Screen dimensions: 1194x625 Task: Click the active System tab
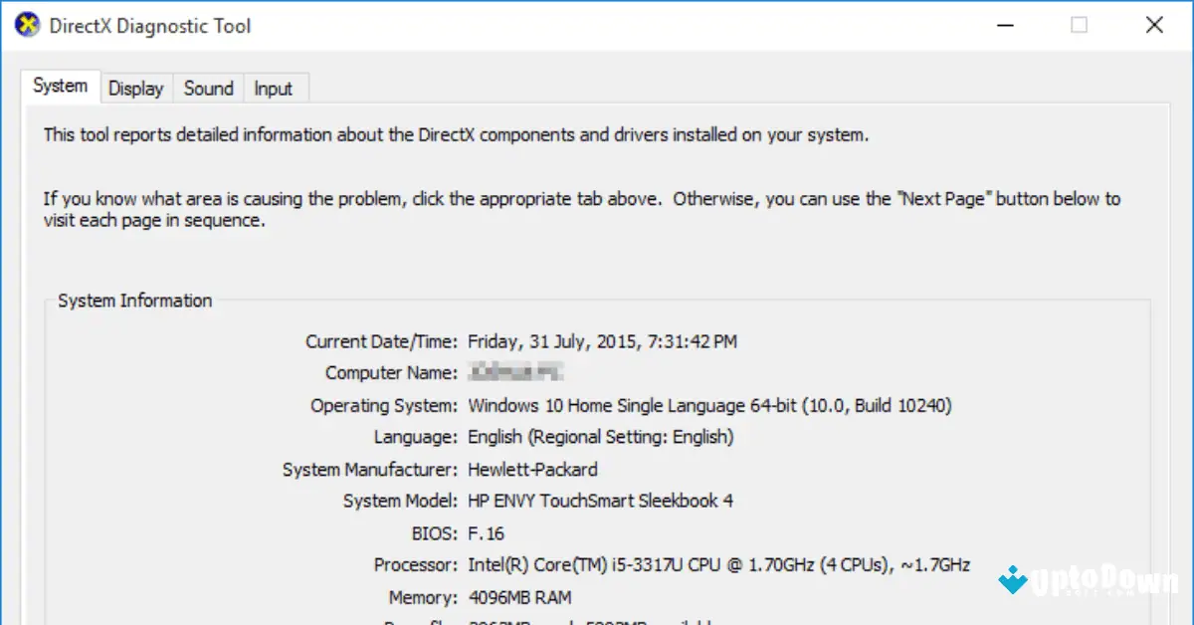click(60, 86)
